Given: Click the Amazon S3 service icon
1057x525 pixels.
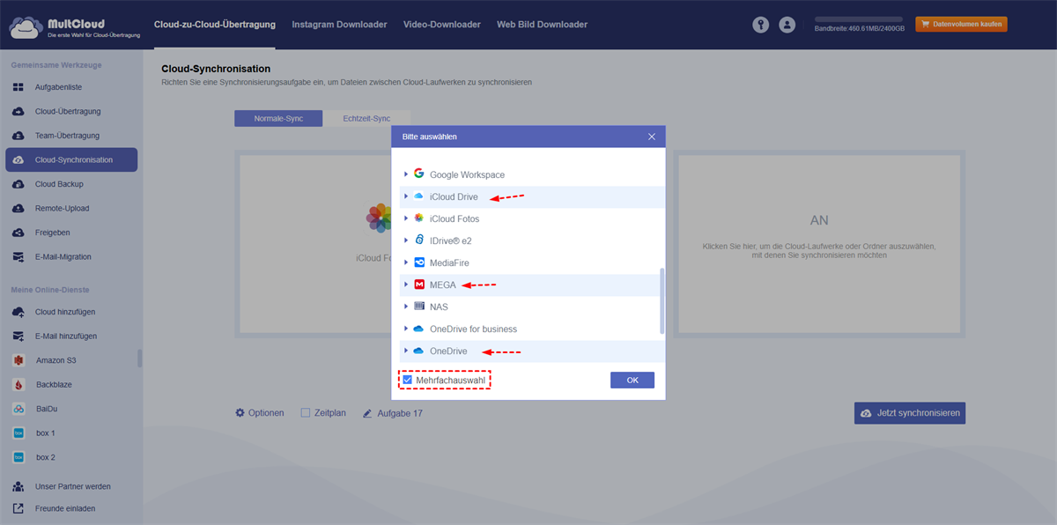Looking at the screenshot, I should [18, 360].
